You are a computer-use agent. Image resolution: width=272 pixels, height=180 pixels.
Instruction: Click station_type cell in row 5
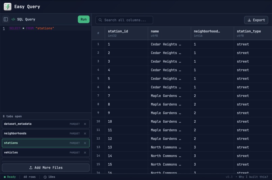253,79
